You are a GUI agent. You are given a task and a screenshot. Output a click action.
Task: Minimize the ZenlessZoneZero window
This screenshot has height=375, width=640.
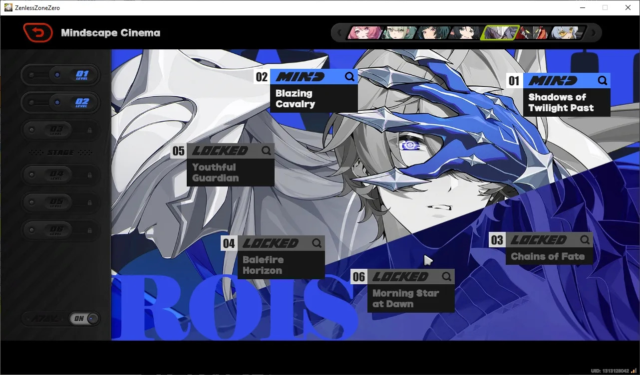point(582,7)
